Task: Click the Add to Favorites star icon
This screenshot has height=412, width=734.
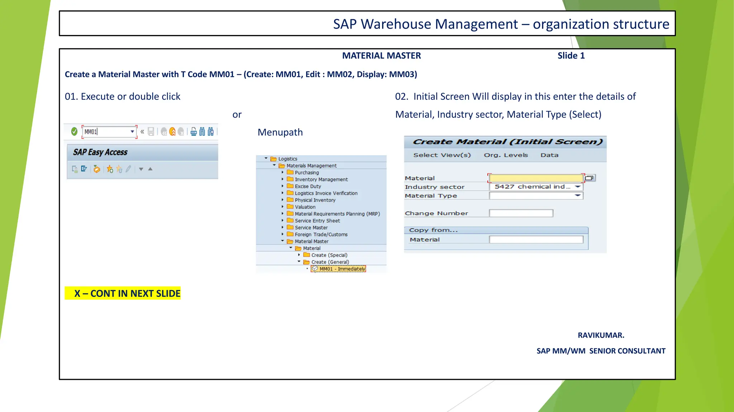Action: click(110, 169)
